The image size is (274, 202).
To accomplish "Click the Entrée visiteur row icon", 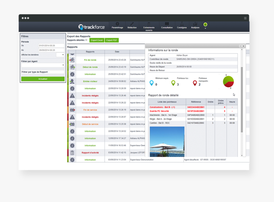I will coord(72,81).
